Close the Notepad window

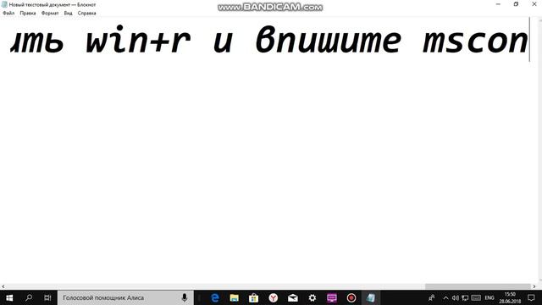[534, 4]
